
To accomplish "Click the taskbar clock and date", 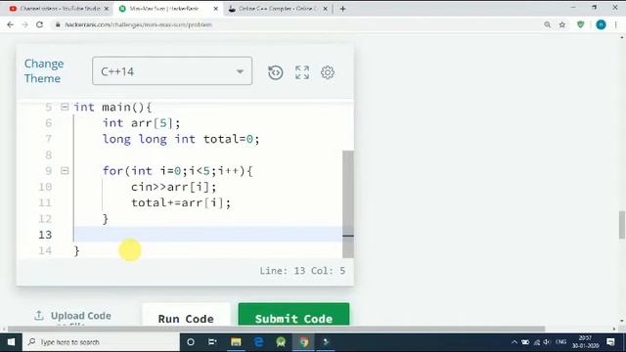I will pyautogui.click(x=585, y=342).
